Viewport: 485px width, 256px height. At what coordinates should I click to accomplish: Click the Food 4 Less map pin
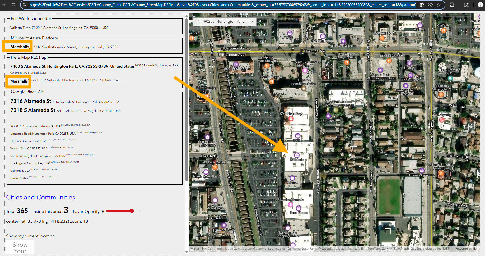pos(411,75)
